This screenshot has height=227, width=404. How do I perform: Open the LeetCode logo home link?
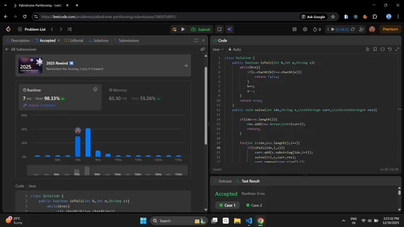pyautogui.click(x=8, y=29)
